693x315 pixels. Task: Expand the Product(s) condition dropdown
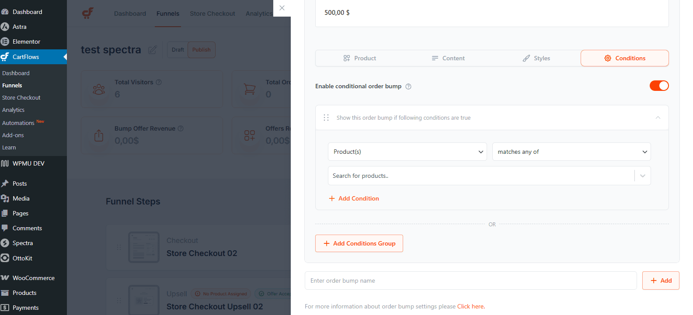(407, 152)
